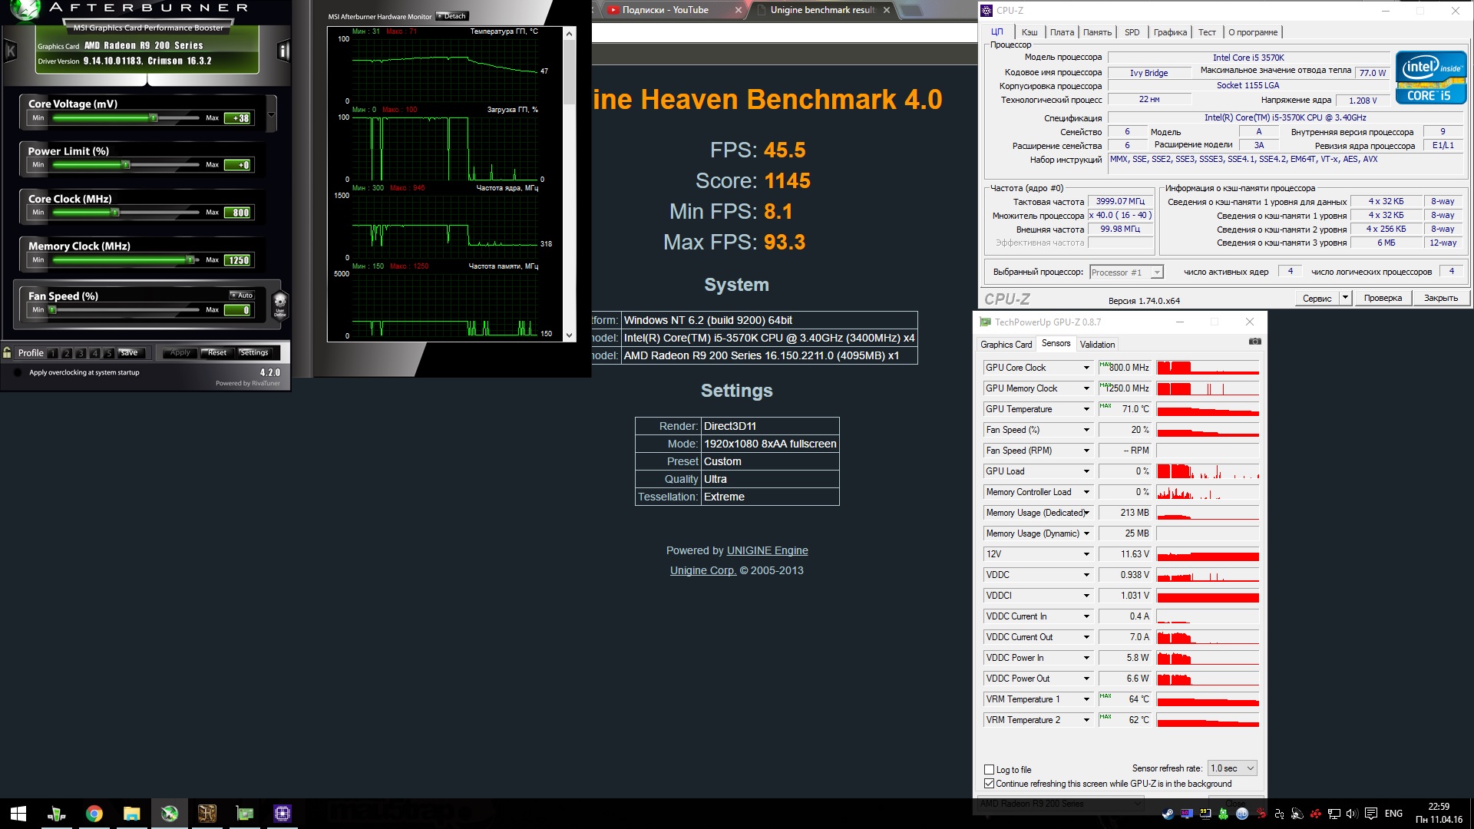Open Sensor refresh rate dropdown
1474x829 pixels.
point(1232,768)
